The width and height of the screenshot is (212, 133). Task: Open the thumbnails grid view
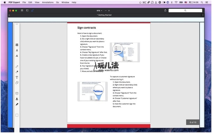tap(22, 11)
